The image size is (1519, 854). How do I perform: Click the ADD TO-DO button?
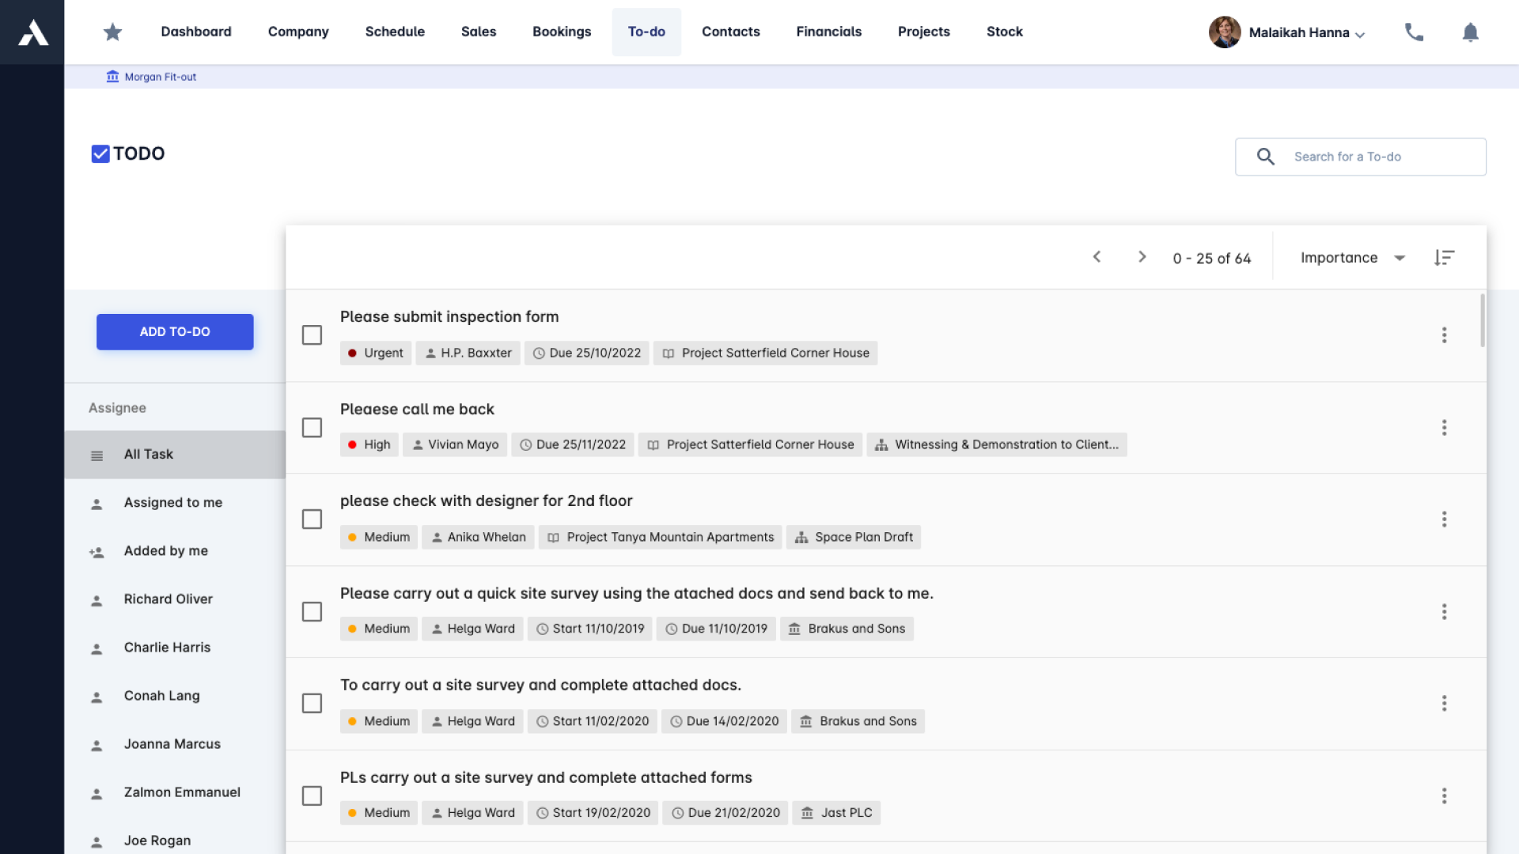[x=175, y=332]
